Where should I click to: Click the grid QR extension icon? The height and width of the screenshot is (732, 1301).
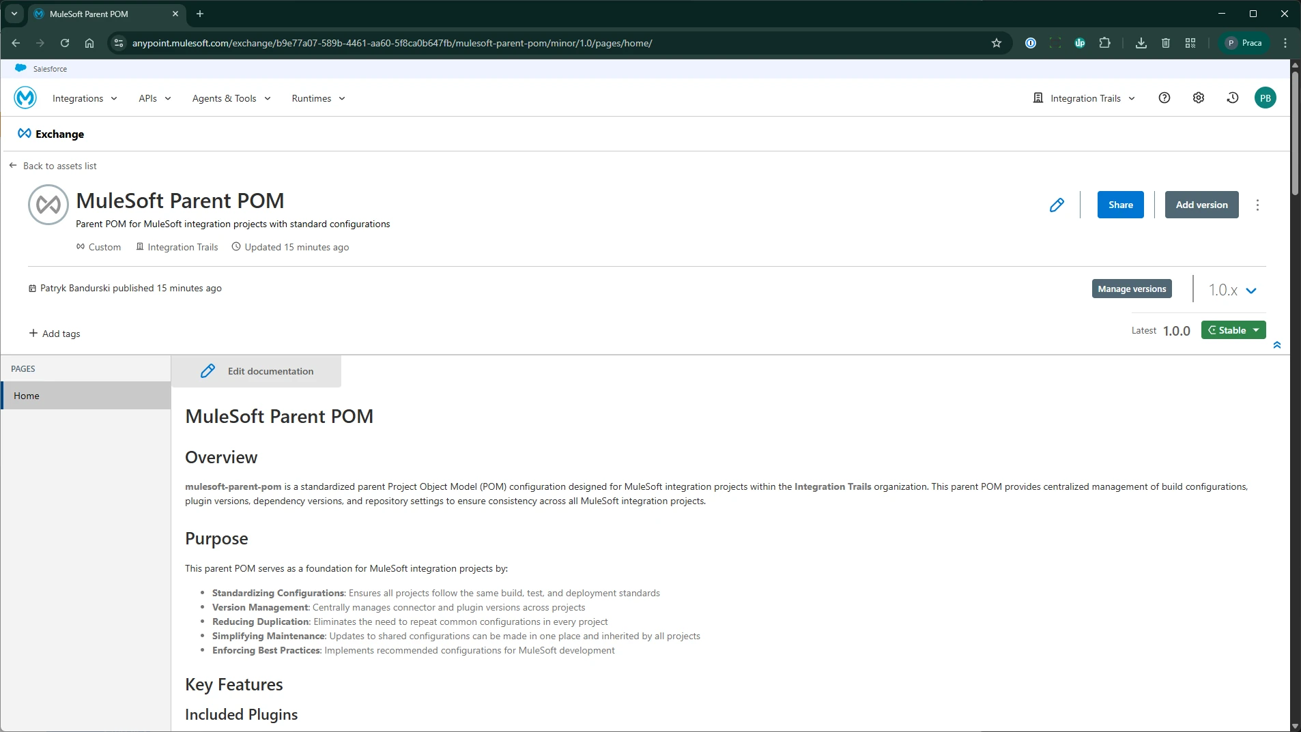tap(1190, 43)
